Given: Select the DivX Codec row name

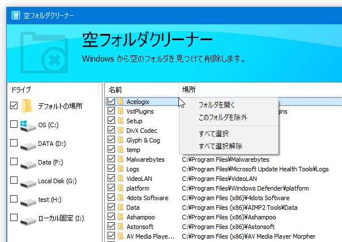Looking at the screenshot, I should click(x=142, y=131).
